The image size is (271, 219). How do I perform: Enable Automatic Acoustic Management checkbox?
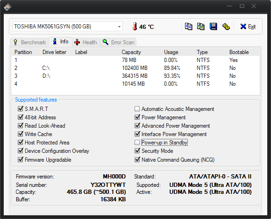point(137,109)
